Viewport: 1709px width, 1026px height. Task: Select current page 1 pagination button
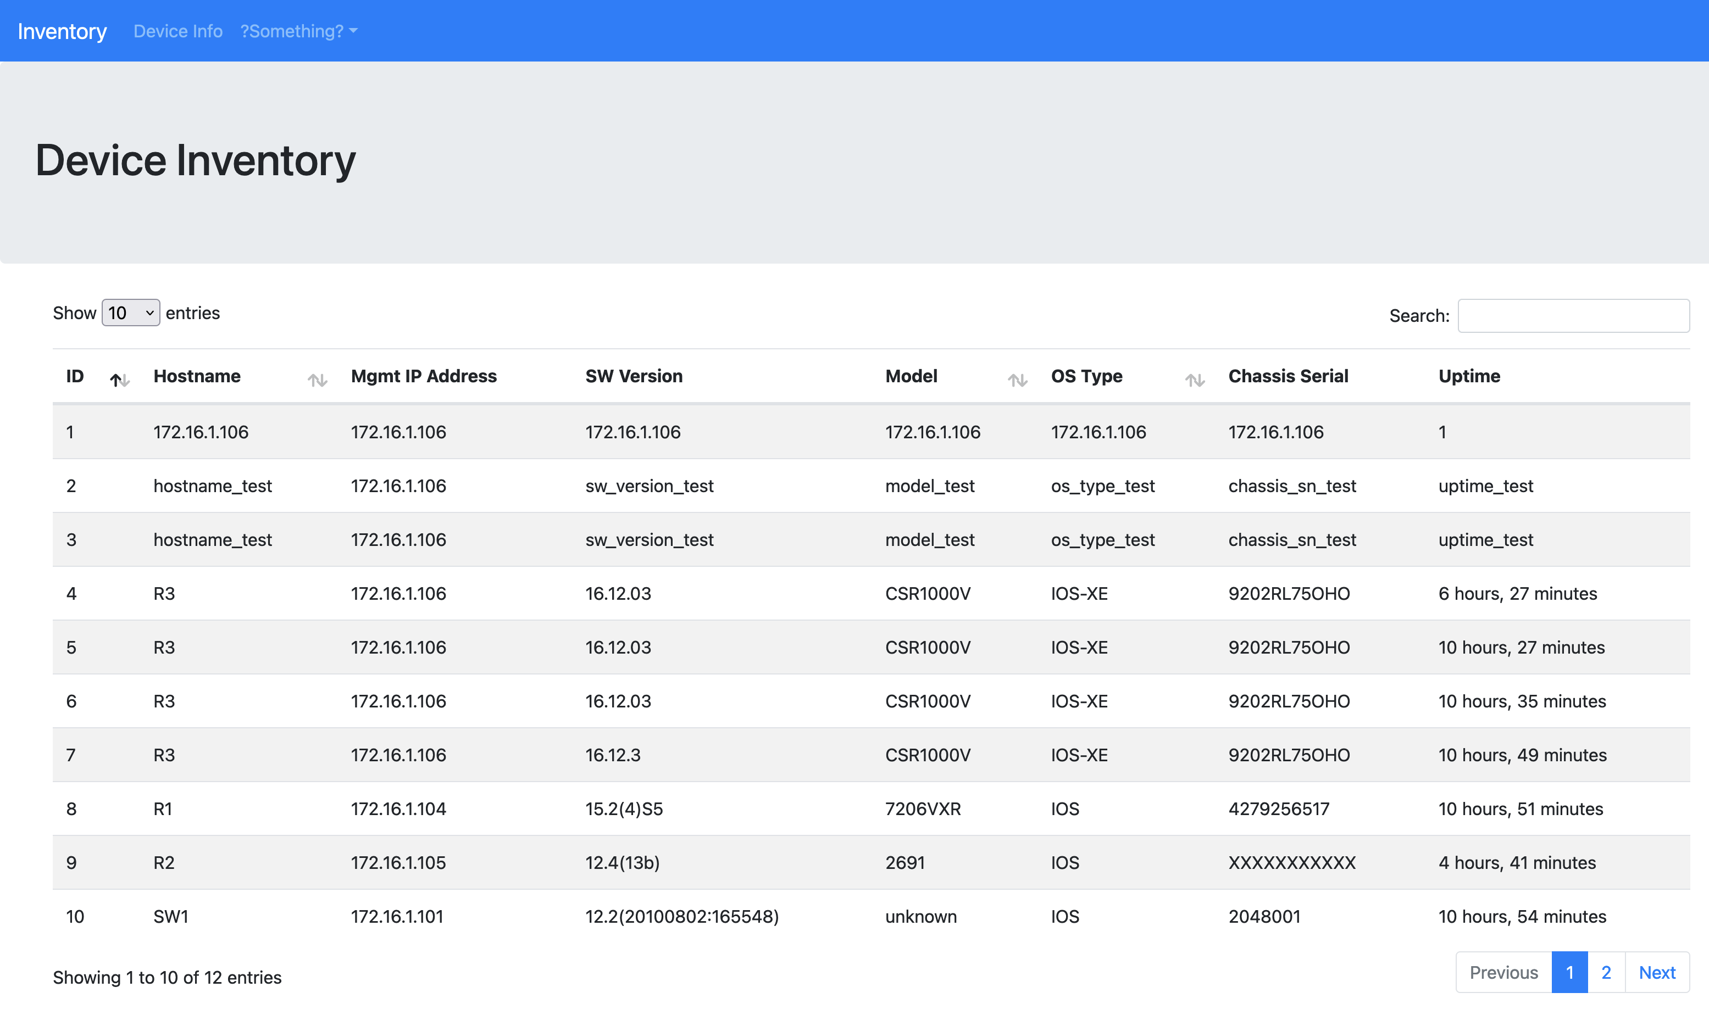1569,972
